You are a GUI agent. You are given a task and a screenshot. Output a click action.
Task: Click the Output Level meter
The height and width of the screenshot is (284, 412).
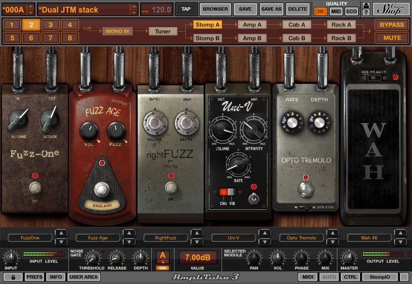click(383, 254)
